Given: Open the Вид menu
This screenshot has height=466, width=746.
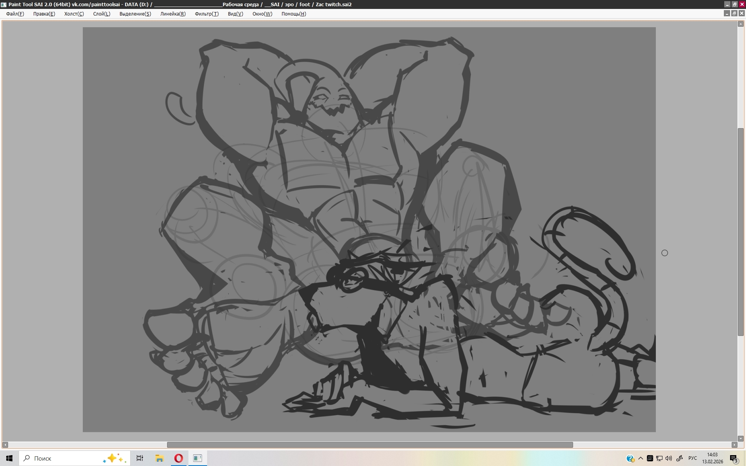Looking at the screenshot, I should click(235, 14).
